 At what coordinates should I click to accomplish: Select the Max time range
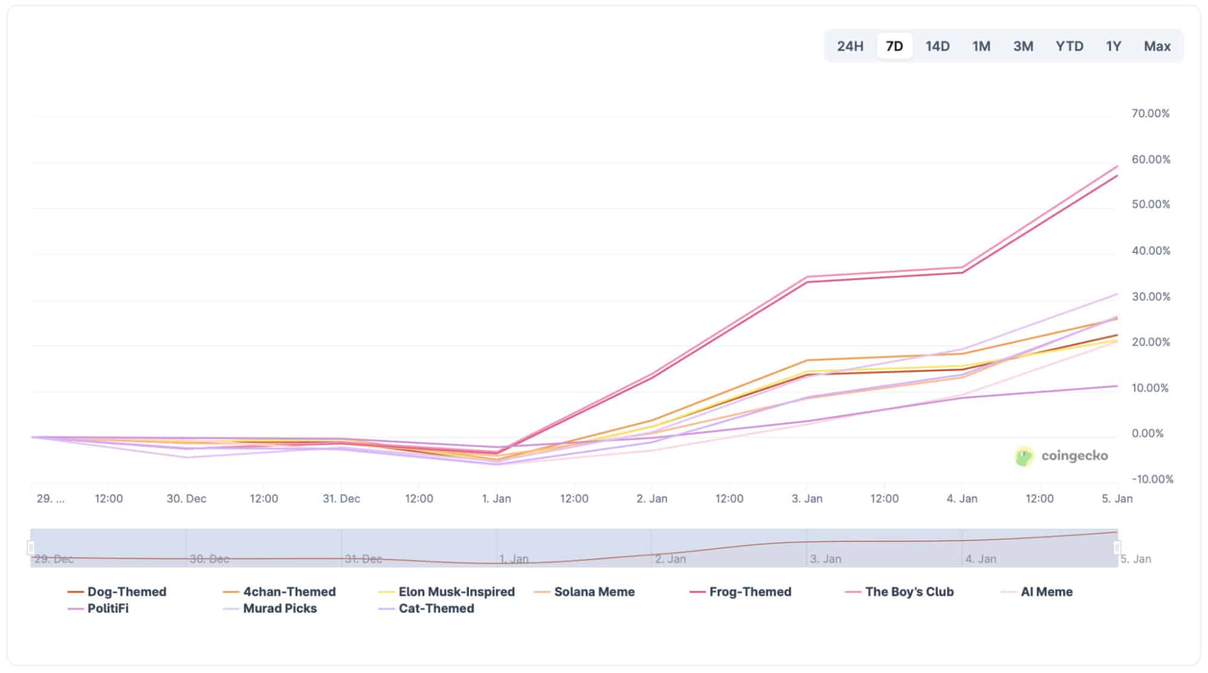tap(1157, 47)
